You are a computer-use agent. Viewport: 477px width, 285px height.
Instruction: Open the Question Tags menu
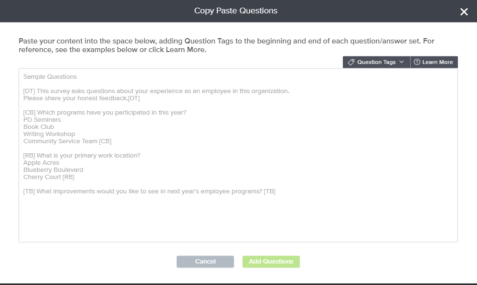376,62
